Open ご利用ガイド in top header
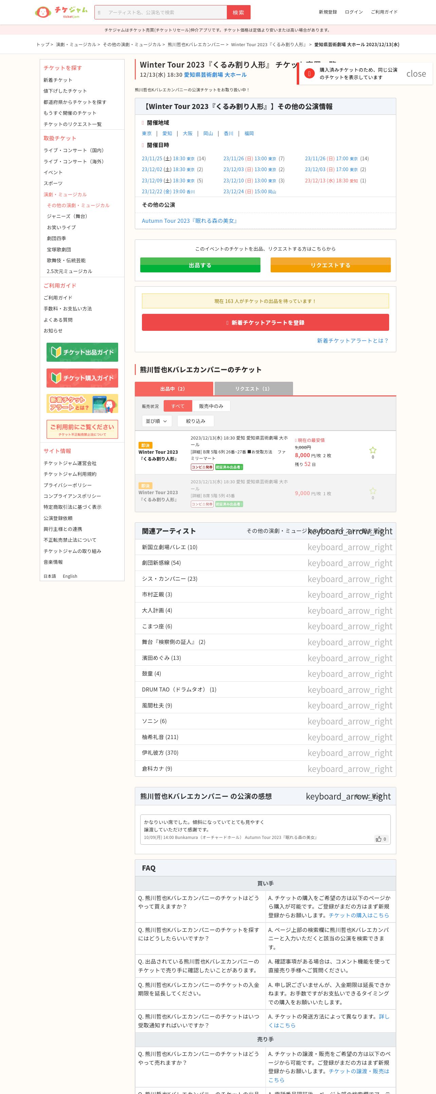 (384, 12)
